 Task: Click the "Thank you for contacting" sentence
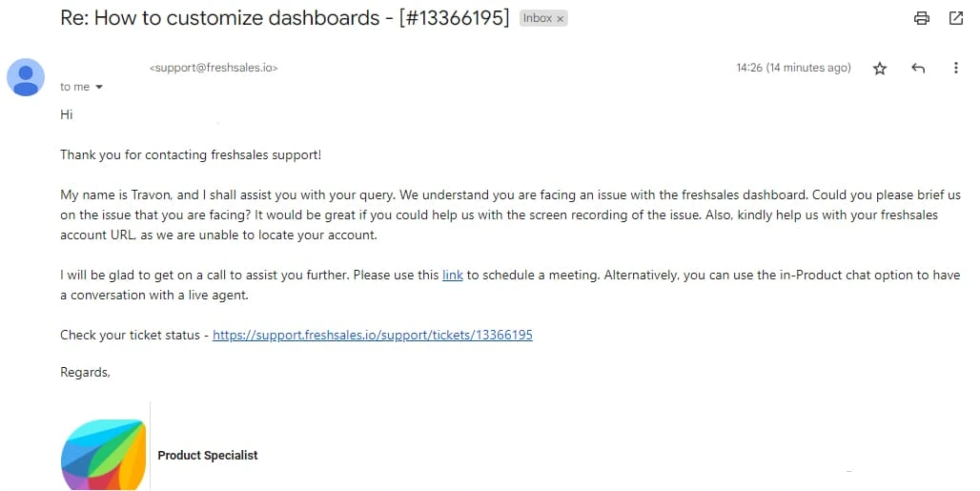(191, 154)
